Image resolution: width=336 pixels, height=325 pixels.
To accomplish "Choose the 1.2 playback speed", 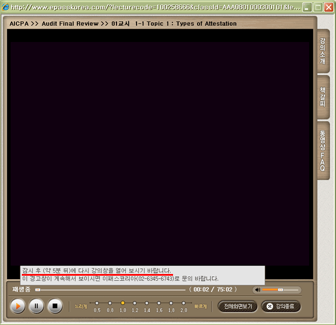I will pos(135,303).
